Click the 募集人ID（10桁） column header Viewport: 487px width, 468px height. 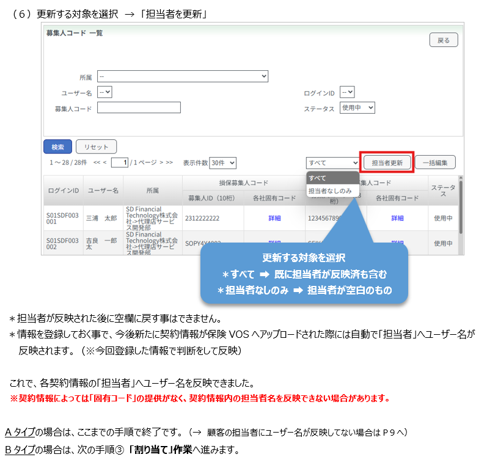(x=213, y=198)
